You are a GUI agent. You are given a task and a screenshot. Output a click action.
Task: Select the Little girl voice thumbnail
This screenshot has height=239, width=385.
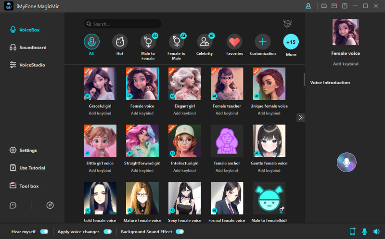[x=100, y=141]
